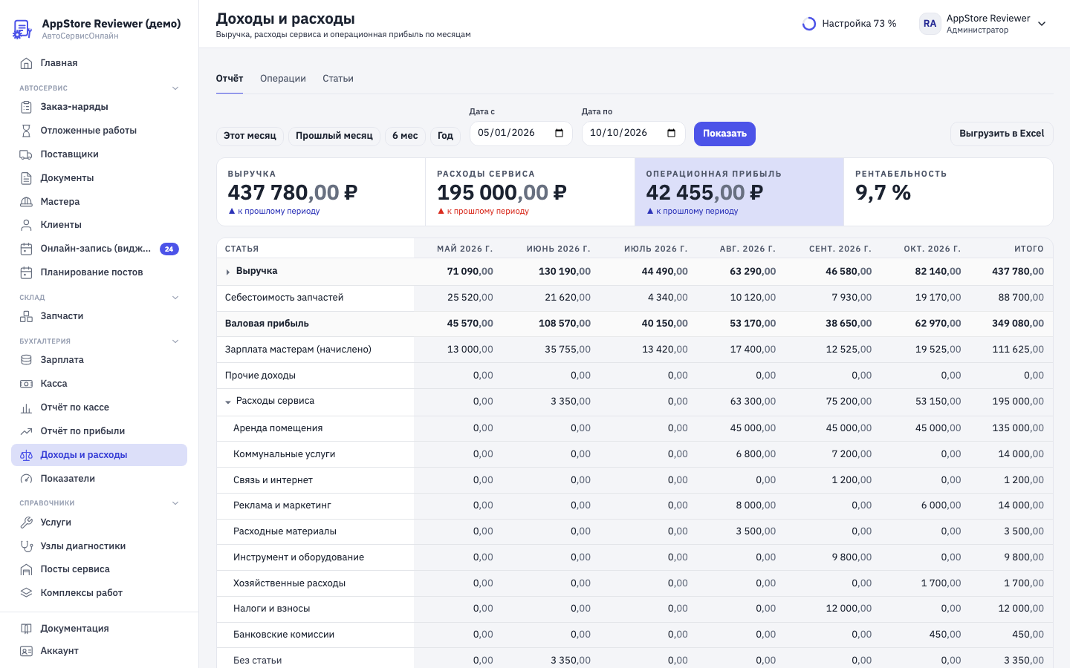The image size is (1070, 668).
Task: Open Планирование постов calendar icon
Action: click(x=26, y=272)
